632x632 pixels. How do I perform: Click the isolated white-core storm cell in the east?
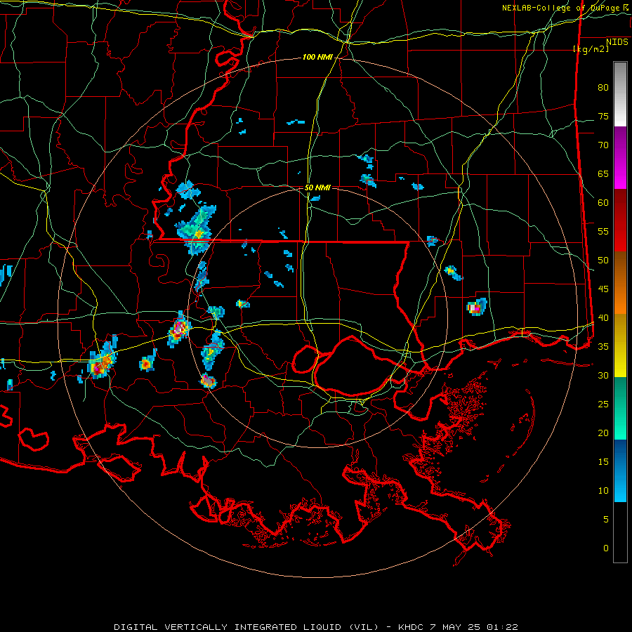tap(476, 307)
